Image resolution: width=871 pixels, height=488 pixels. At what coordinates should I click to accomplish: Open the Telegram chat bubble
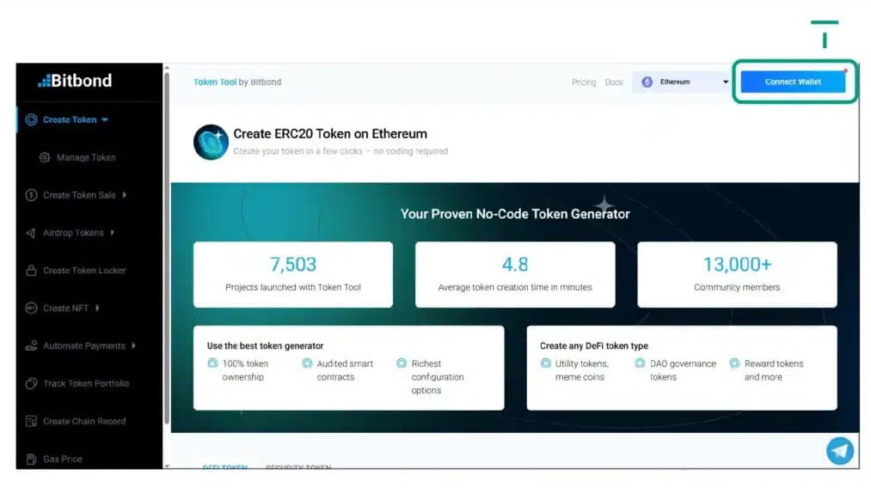[839, 451]
